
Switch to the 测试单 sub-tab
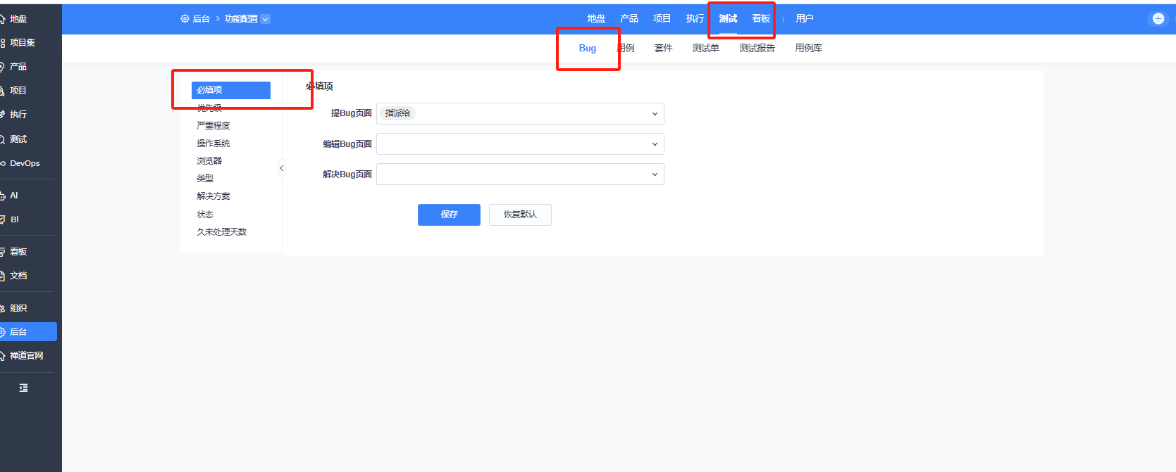click(705, 49)
